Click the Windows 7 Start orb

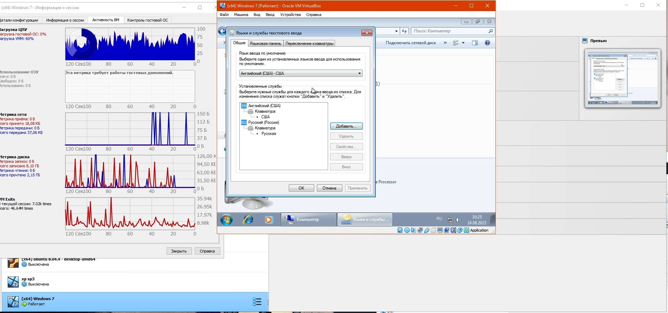point(226,220)
